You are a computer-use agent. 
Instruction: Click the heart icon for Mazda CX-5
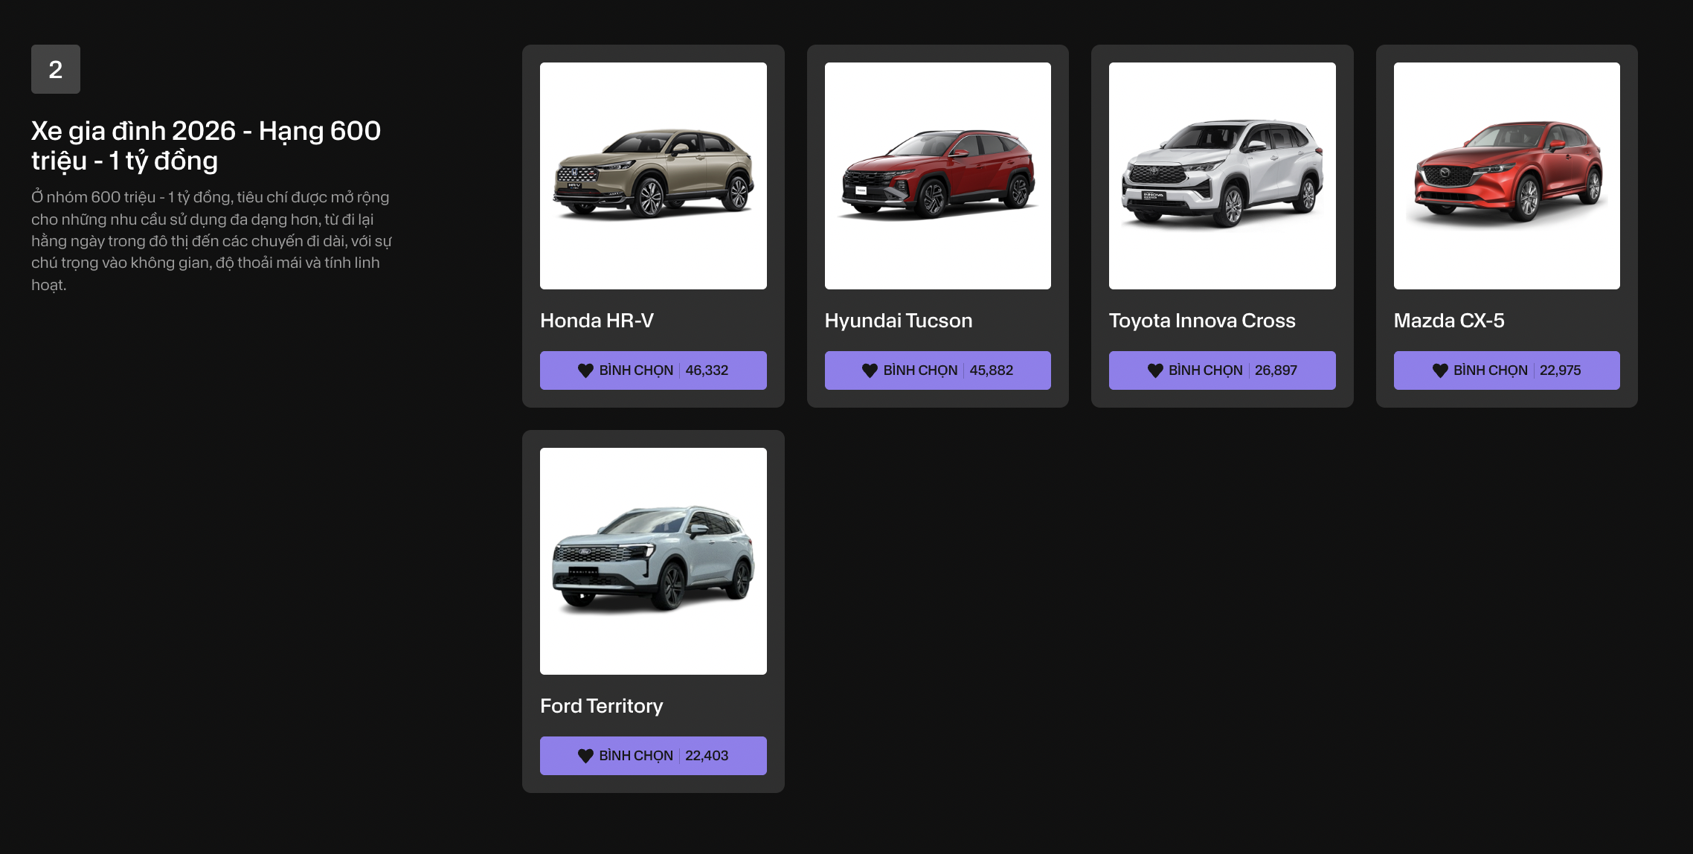[x=1440, y=370]
